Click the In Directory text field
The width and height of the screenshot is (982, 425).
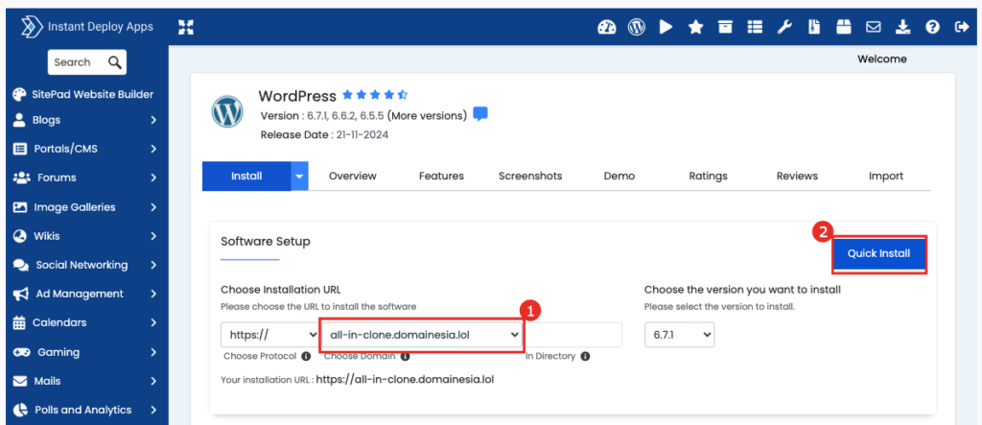coord(573,335)
